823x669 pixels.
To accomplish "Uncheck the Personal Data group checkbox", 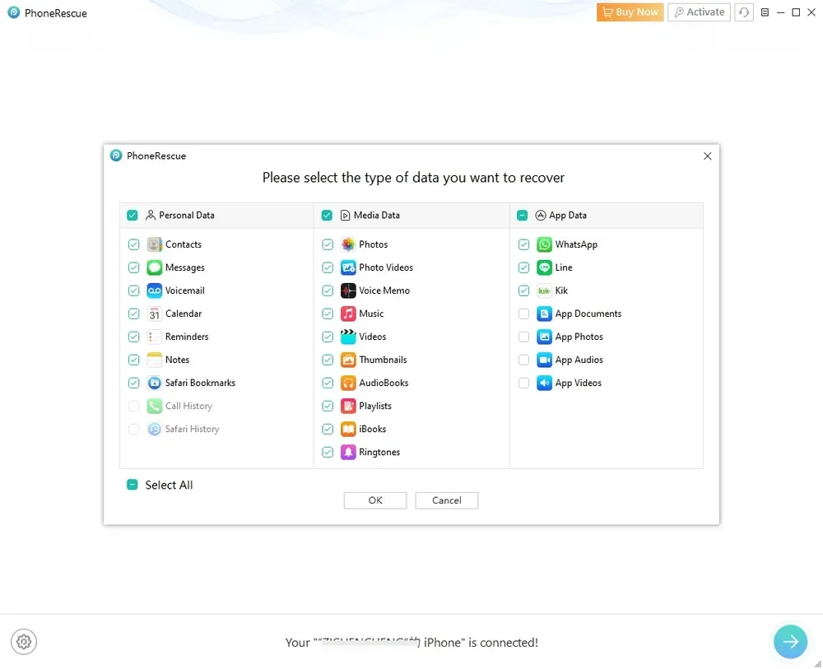I will (132, 215).
